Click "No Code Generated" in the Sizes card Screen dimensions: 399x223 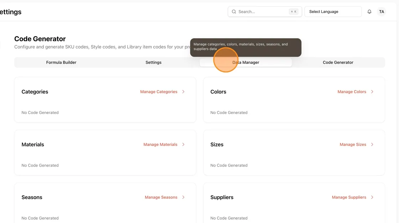(x=229, y=165)
